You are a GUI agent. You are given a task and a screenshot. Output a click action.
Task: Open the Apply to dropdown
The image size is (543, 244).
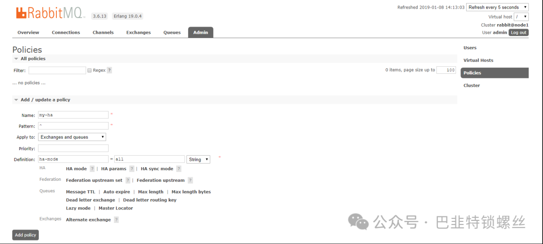pyautogui.click(x=72, y=137)
